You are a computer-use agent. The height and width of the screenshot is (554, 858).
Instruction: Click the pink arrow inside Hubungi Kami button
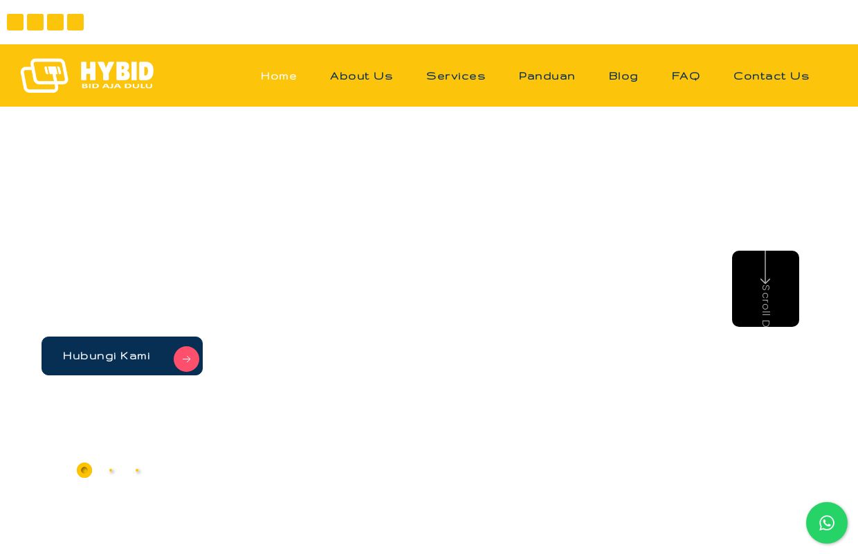click(x=187, y=359)
